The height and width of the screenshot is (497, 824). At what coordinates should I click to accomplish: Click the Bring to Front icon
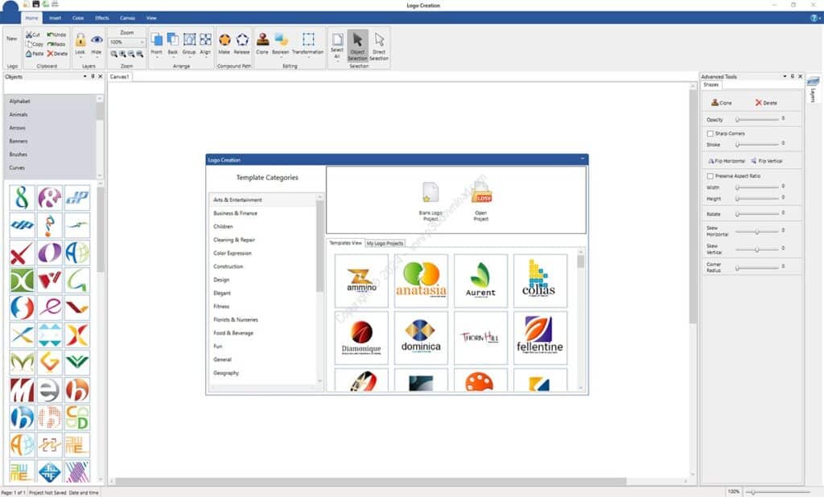pos(157,40)
